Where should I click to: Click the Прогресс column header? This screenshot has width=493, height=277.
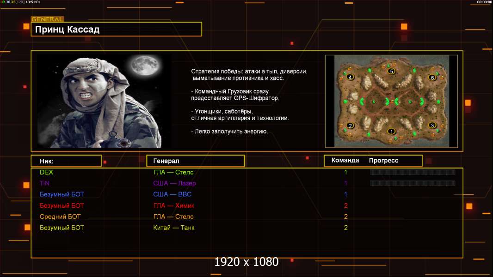coord(383,161)
